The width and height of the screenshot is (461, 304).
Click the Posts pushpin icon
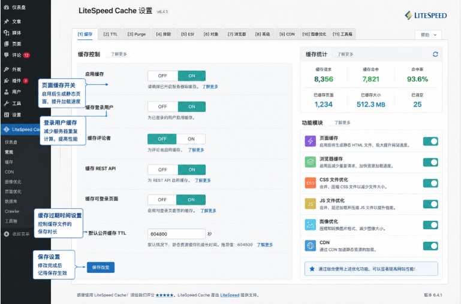pos(7,22)
